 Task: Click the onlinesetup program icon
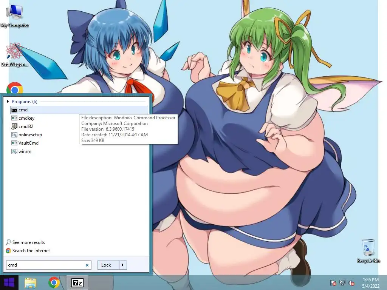14,135
